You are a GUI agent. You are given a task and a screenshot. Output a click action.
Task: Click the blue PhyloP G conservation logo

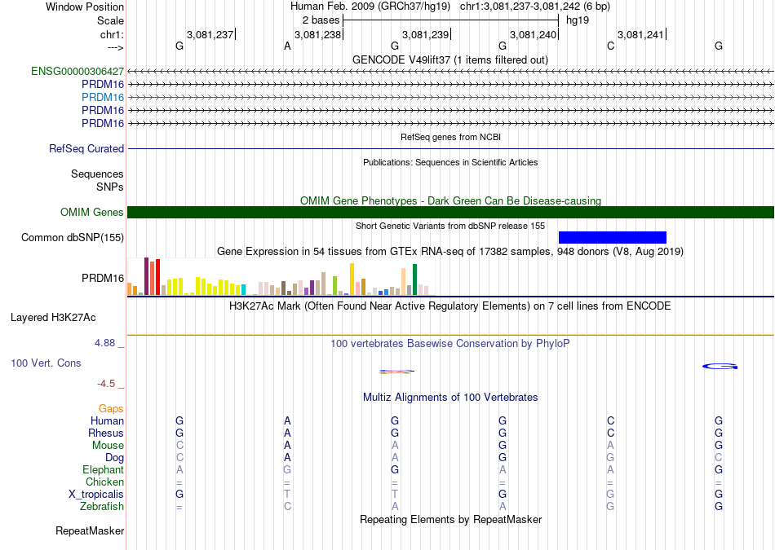[x=720, y=367]
